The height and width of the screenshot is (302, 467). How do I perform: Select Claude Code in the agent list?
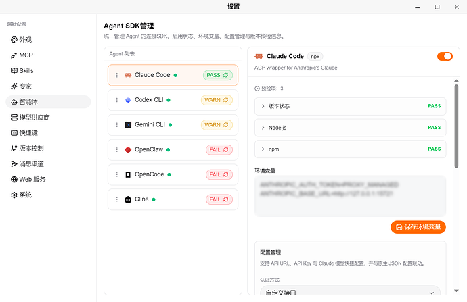click(173, 75)
